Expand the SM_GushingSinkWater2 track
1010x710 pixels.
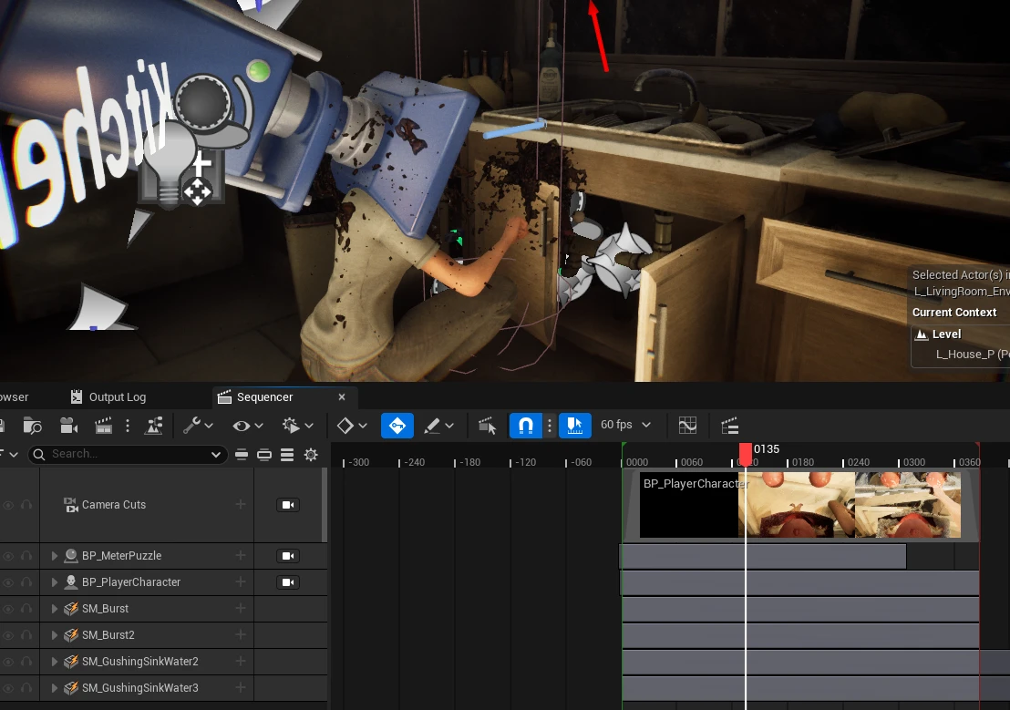(x=54, y=661)
